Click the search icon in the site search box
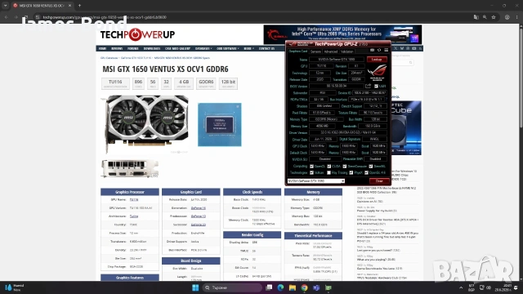This screenshot has height=294, width=523. tap(410, 62)
